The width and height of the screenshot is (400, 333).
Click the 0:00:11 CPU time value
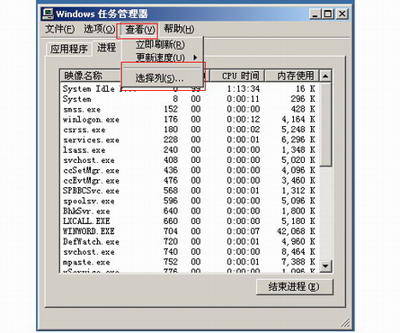(x=243, y=99)
